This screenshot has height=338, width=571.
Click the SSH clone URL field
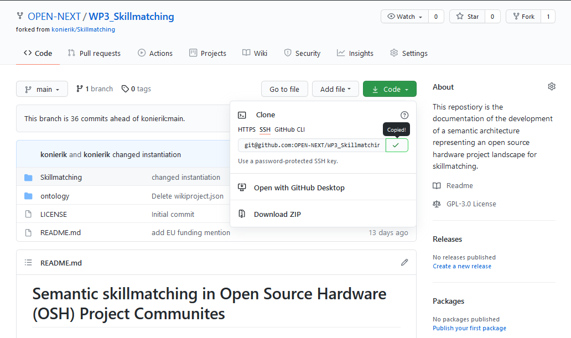(312, 145)
